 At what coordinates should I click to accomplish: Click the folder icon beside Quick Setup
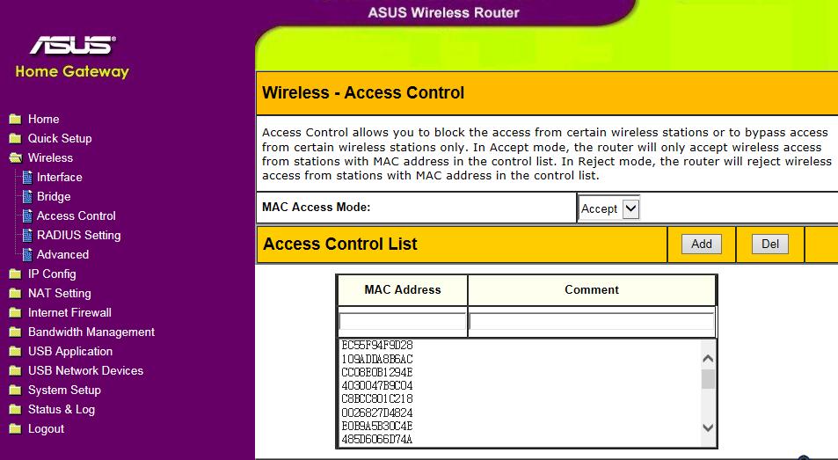coord(14,139)
